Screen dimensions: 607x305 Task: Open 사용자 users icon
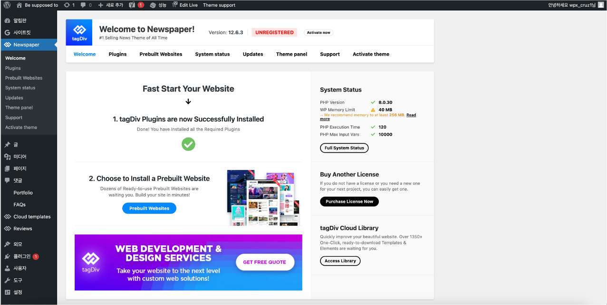pyautogui.click(x=7, y=268)
